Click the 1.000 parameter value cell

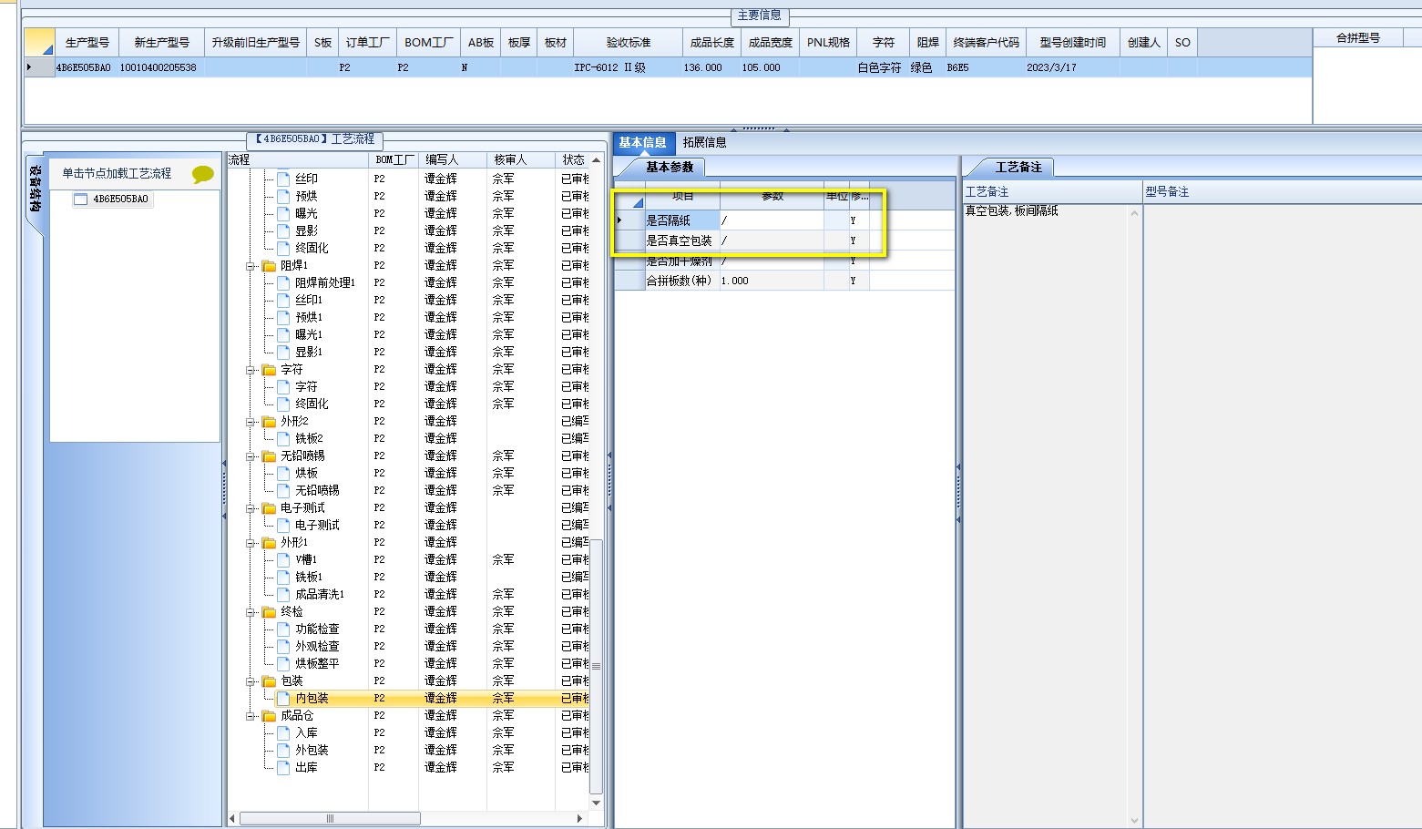772,281
